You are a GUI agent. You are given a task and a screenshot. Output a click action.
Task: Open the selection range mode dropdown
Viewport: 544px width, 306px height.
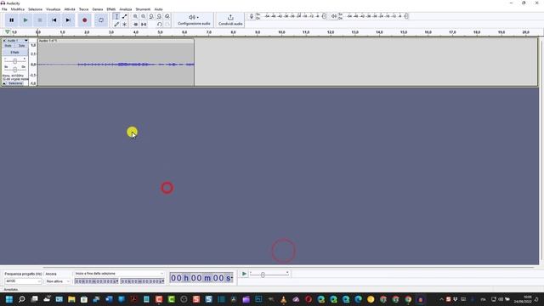point(119,274)
